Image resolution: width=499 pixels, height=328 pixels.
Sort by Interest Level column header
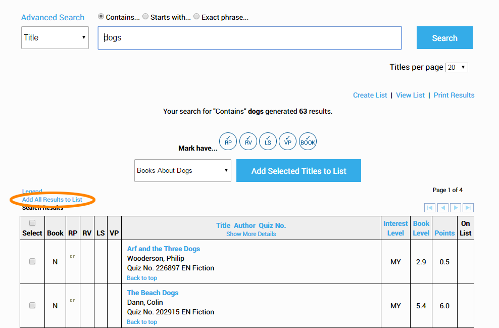(395, 228)
